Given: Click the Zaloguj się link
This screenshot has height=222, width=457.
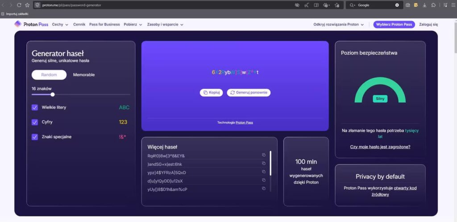Looking at the screenshot, I should coord(428,25).
